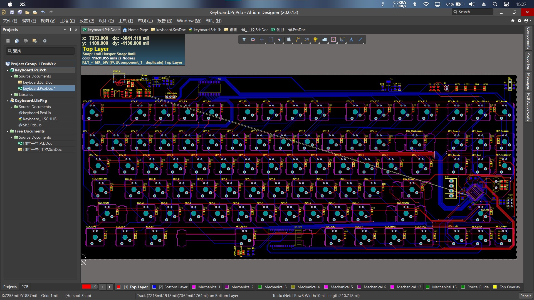Undo the last action
The image size is (534, 300).
click(43, 12)
